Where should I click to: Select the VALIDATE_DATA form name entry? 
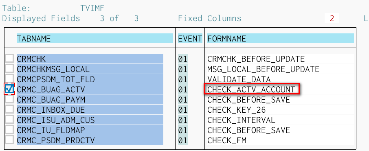[280, 79]
